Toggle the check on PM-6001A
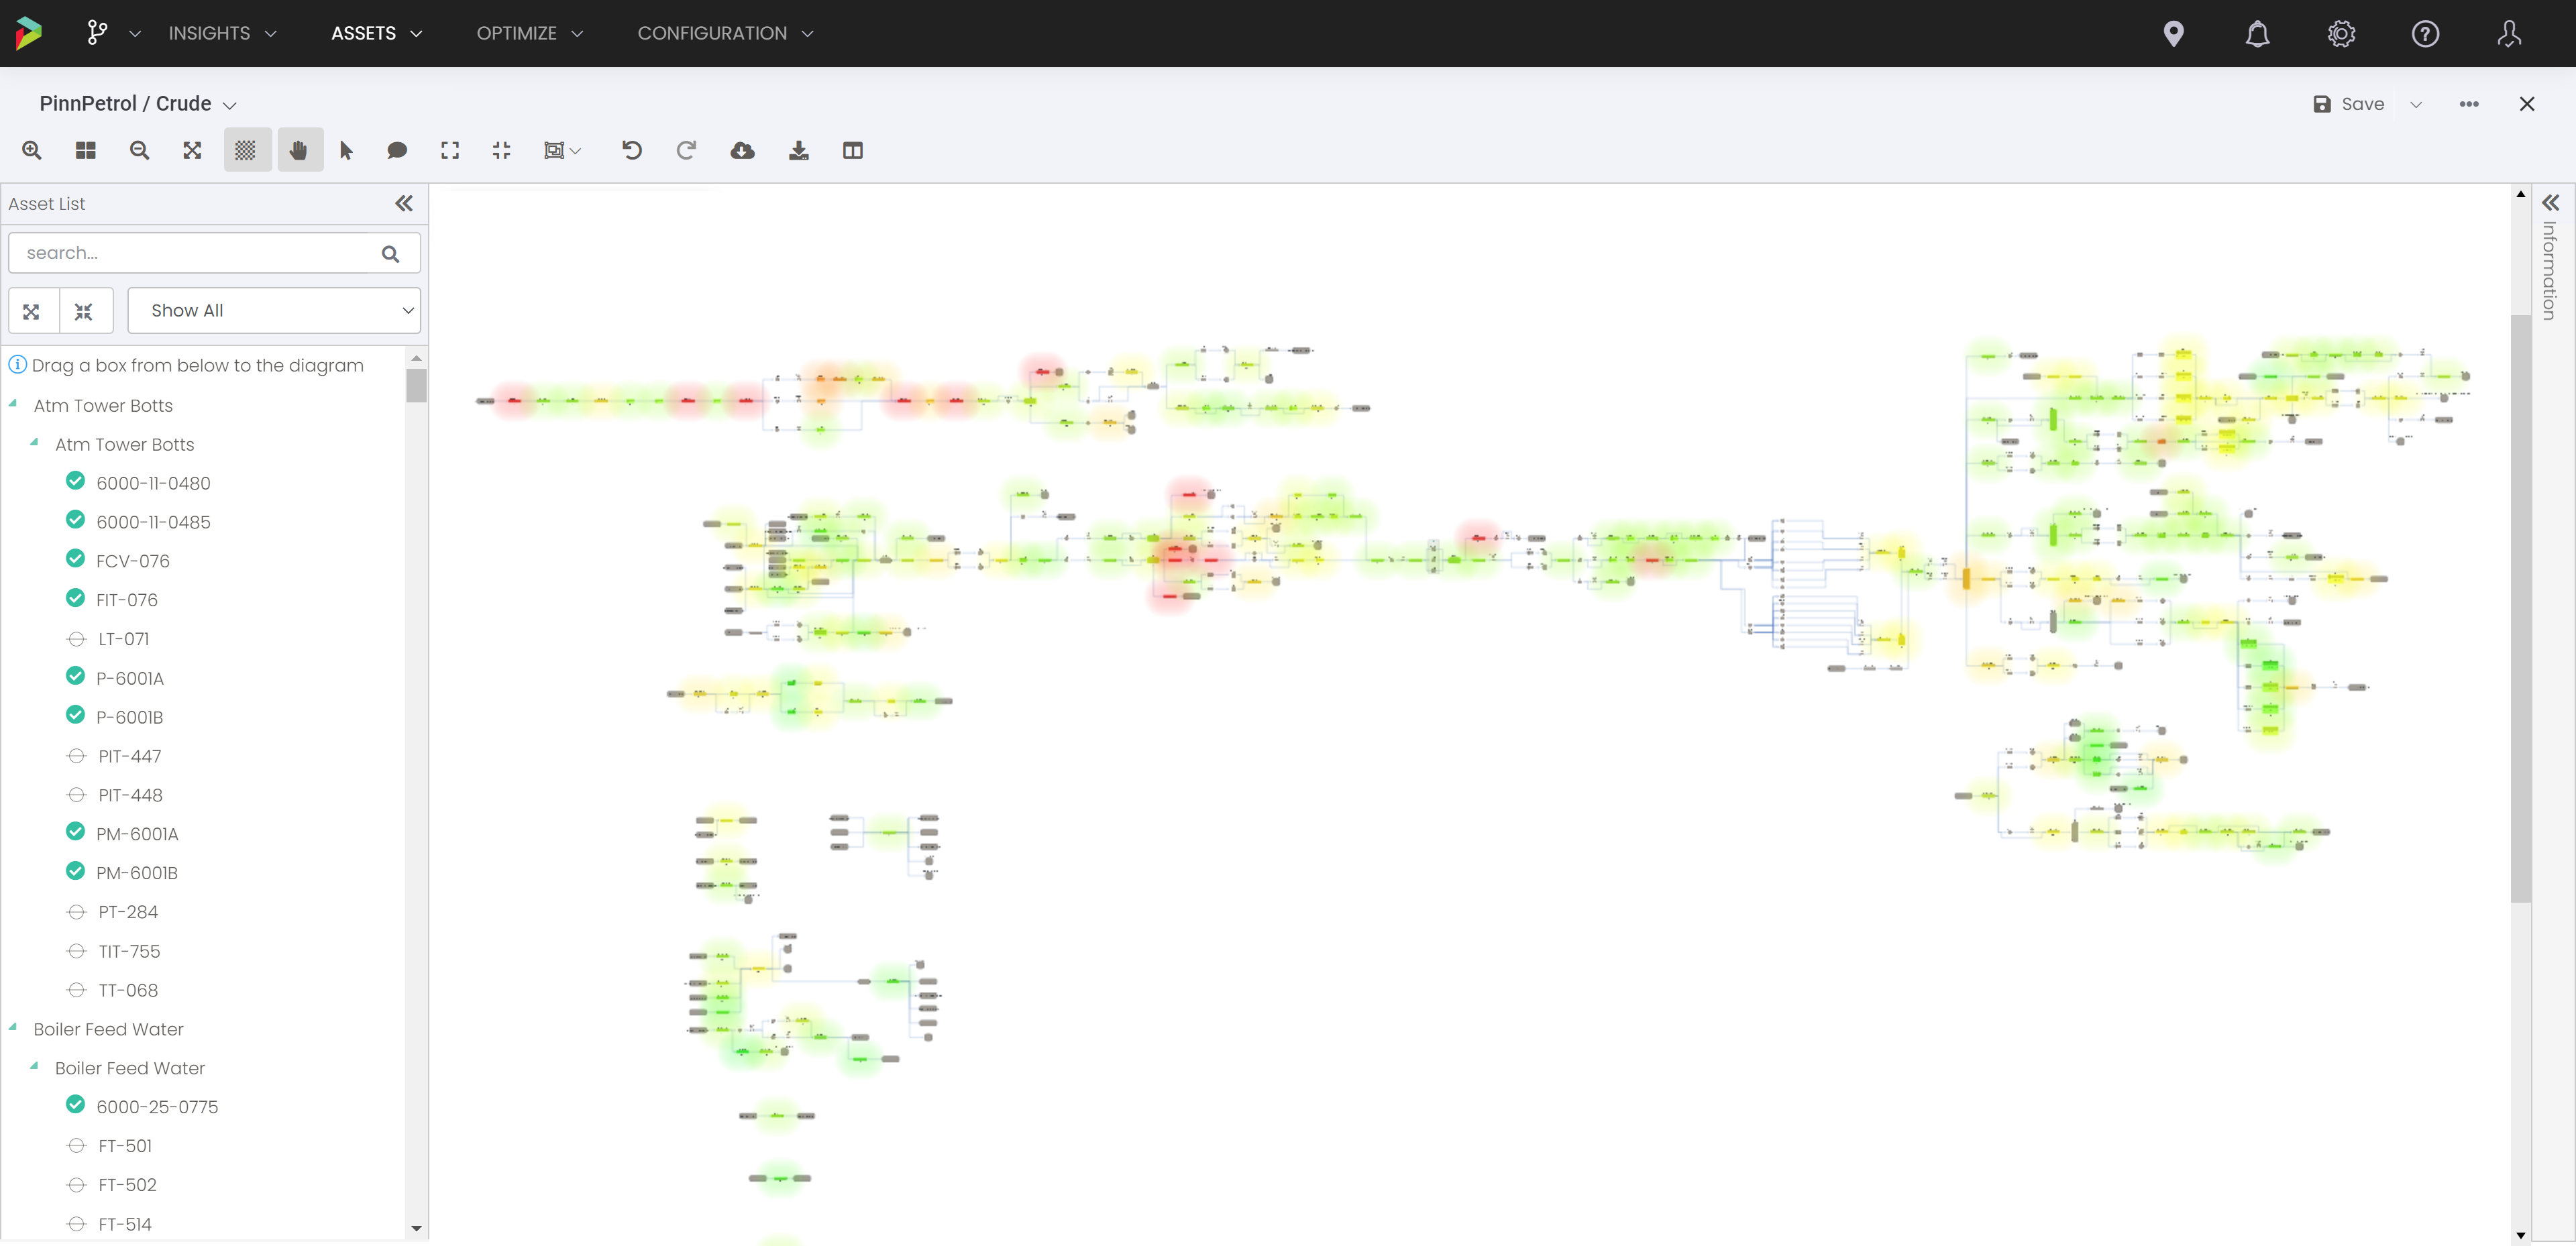The image size is (2576, 1246). [75, 832]
